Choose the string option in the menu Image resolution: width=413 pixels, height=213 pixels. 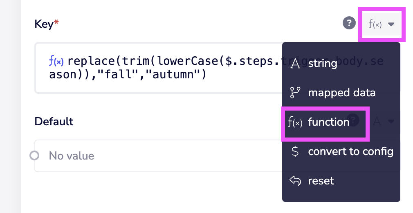[x=322, y=63]
